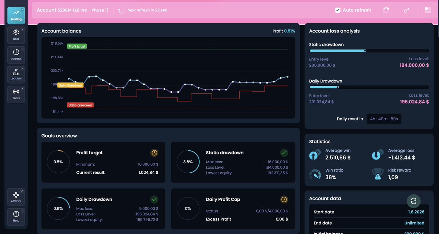The width and height of the screenshot is (439, 234).
Task: Click the key credentials icon
Action: point(407,10)
